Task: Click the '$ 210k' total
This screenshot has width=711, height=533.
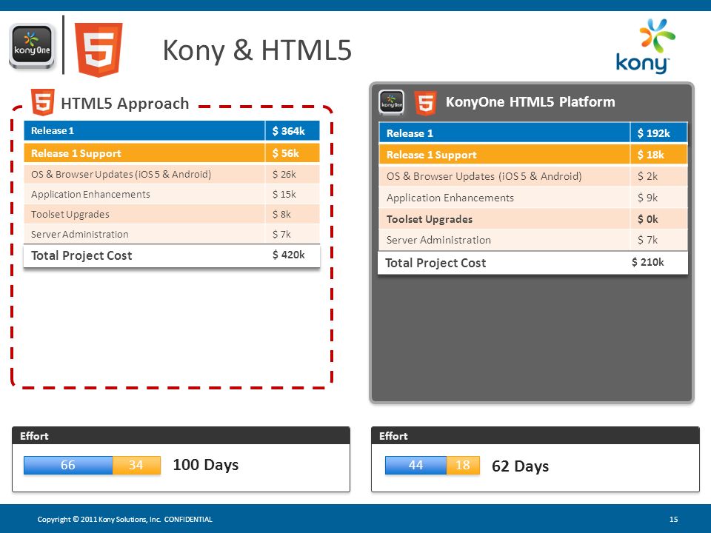Action: 647,262
